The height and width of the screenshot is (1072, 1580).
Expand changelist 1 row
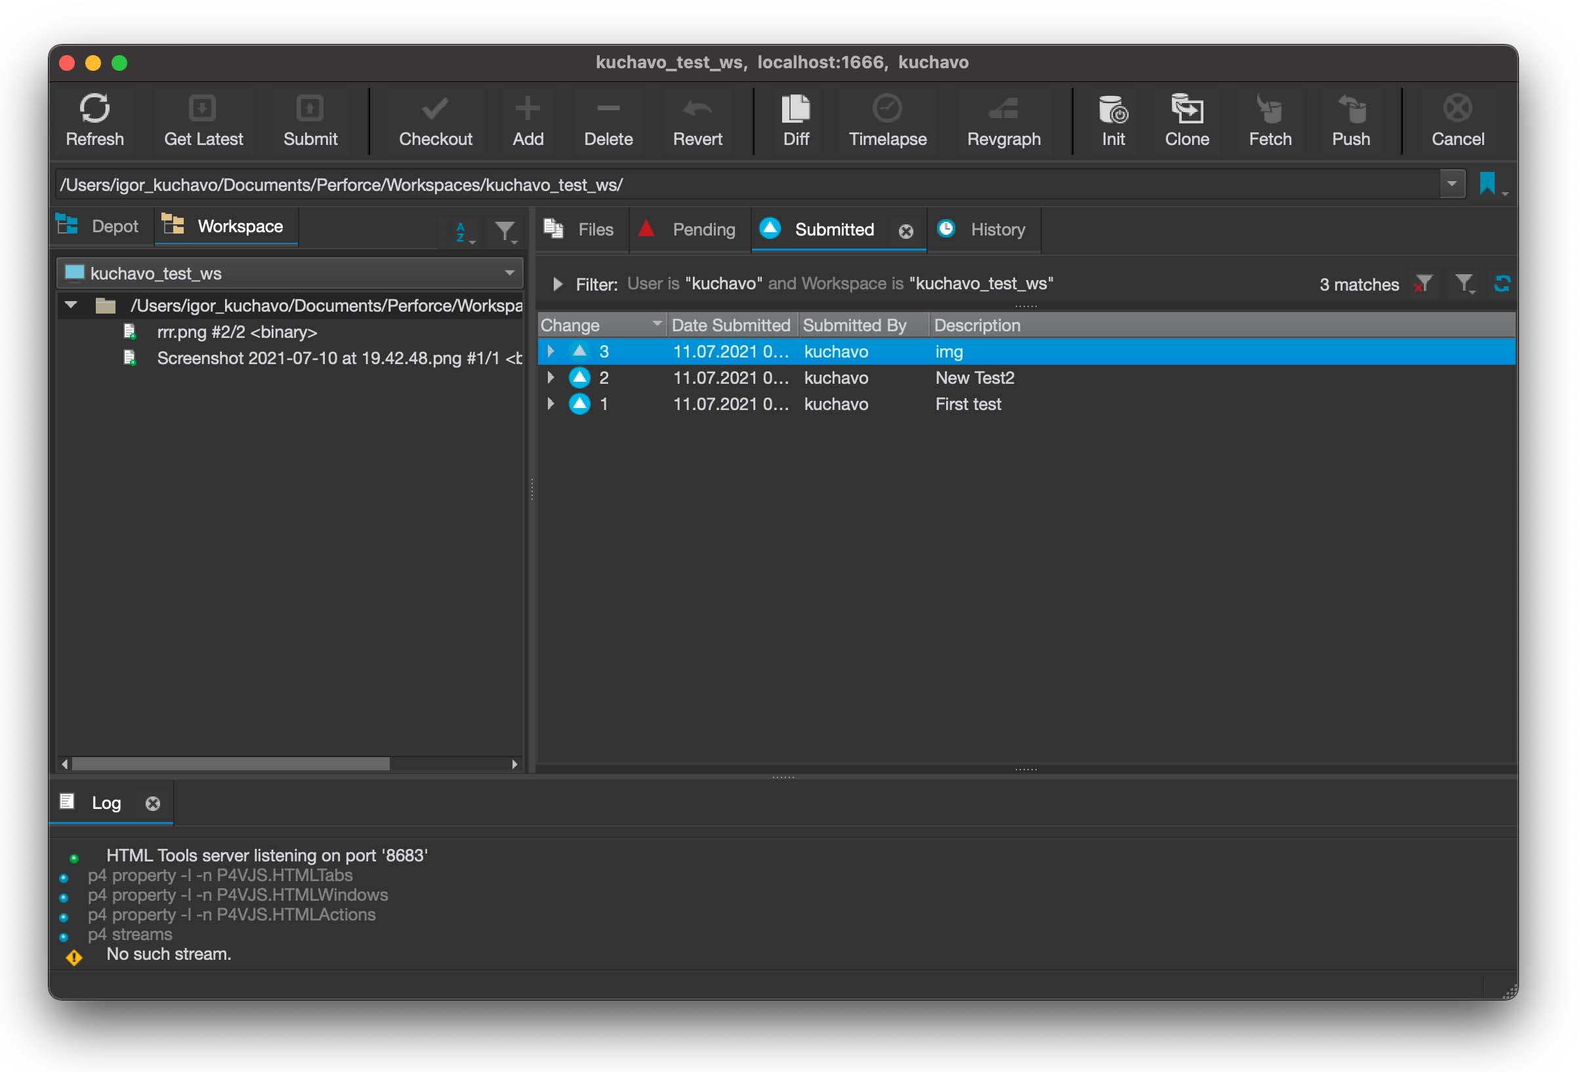551,403
